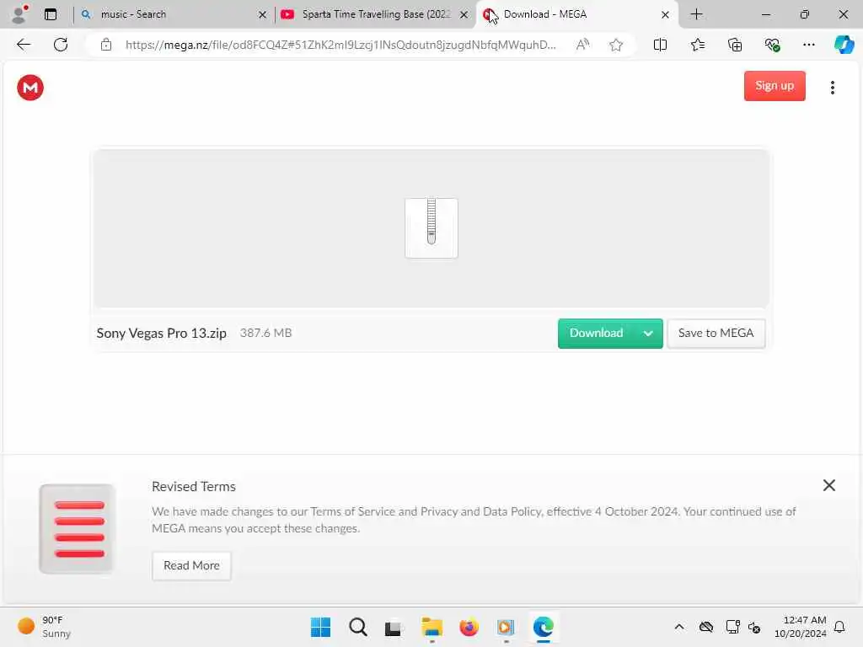Switch to music - Search tab
Viewport: 863px width, 647px height.
[x=172, y=14]
